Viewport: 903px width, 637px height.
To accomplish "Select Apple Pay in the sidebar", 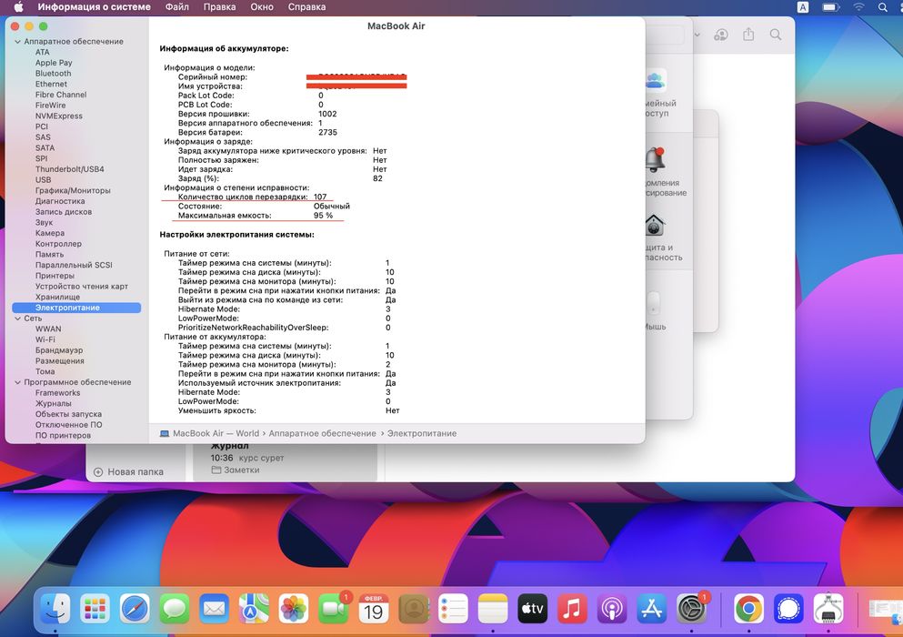I will tap(54, 63).
